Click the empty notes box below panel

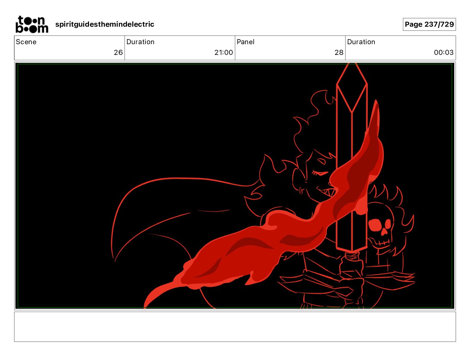click(235, 327)
